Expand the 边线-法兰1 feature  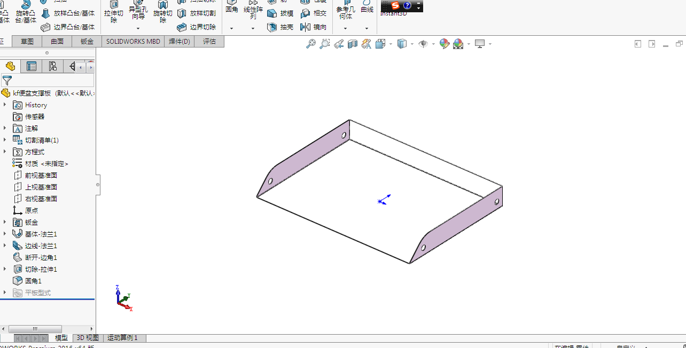4,246
